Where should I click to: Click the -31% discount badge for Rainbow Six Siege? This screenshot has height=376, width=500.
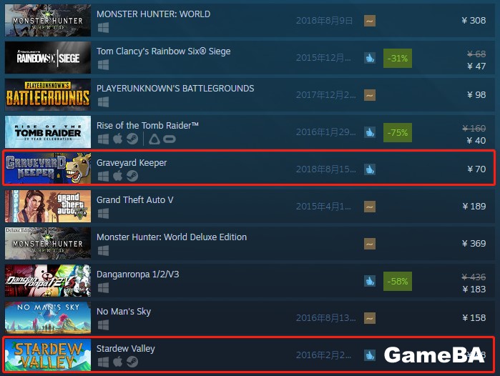(x=397, y=59)
